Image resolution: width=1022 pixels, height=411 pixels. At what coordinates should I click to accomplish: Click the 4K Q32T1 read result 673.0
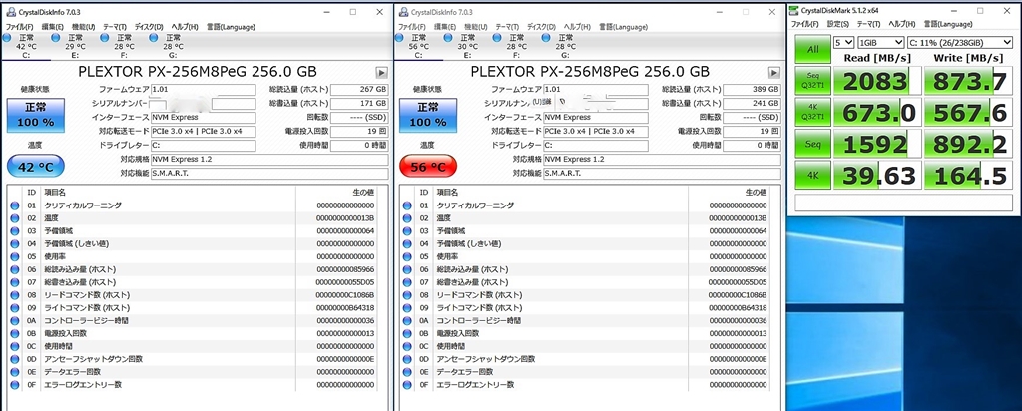tap(876, 112)
